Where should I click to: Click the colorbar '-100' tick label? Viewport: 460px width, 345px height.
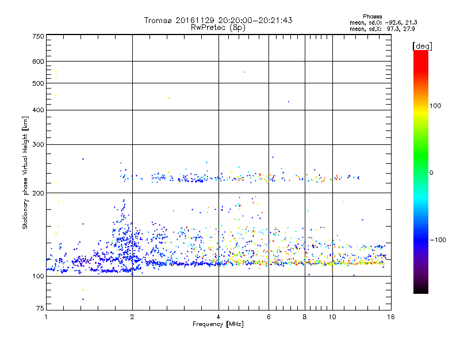click(438, 240)
